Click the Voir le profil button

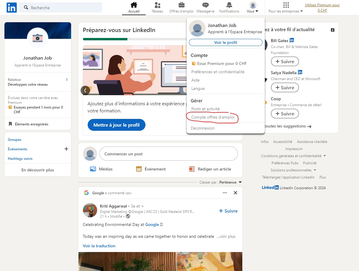point(225,42)
